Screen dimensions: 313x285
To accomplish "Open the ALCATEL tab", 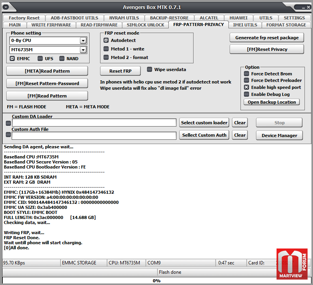I will [x=209, y=18].
